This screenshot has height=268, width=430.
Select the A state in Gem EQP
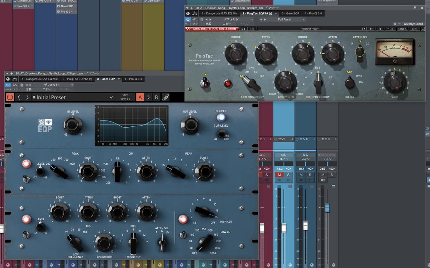(140, 97)
